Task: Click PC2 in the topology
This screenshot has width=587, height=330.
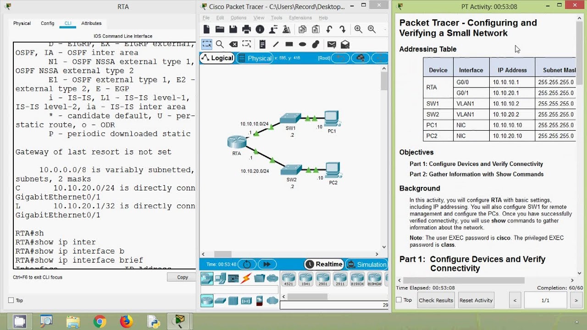Action: [x=332, y=170]
